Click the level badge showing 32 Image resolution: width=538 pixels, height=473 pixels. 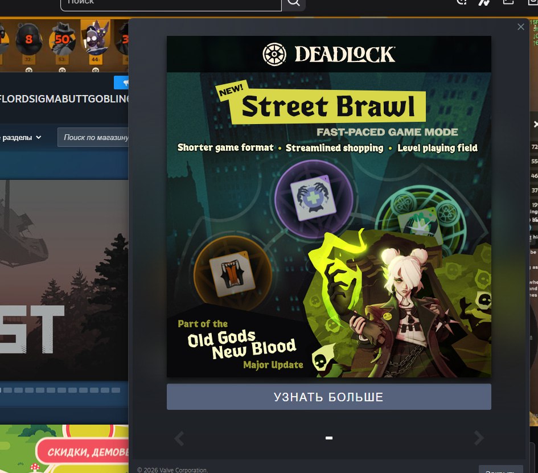(x=28, y=60)
